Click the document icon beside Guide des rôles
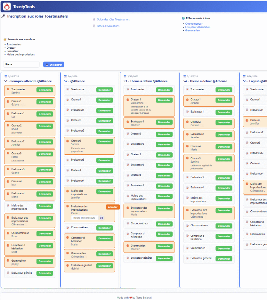267x300 pixels. click(94, 20)
